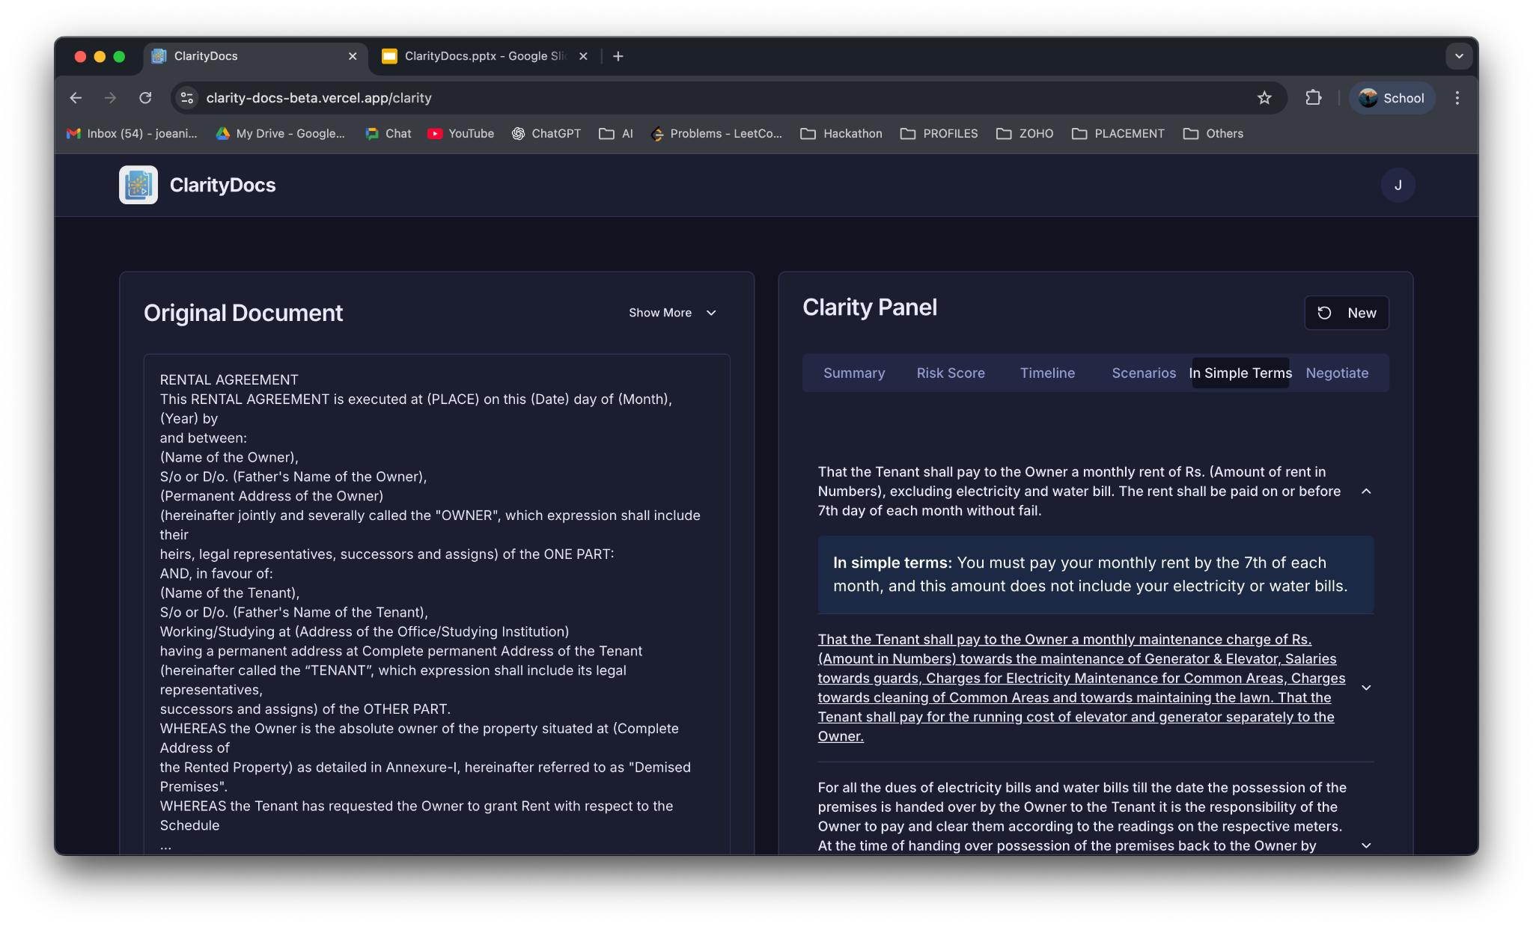Expand the maintenance charge clause chevron
The height and width of the screenshot is (927, 1533).
tap(1366, 688)
